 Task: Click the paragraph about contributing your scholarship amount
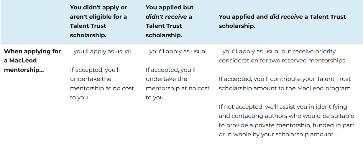pos(285,84)
